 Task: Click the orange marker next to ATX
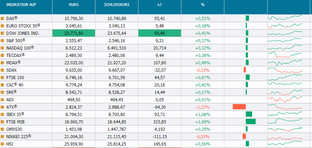pos(2,107)
